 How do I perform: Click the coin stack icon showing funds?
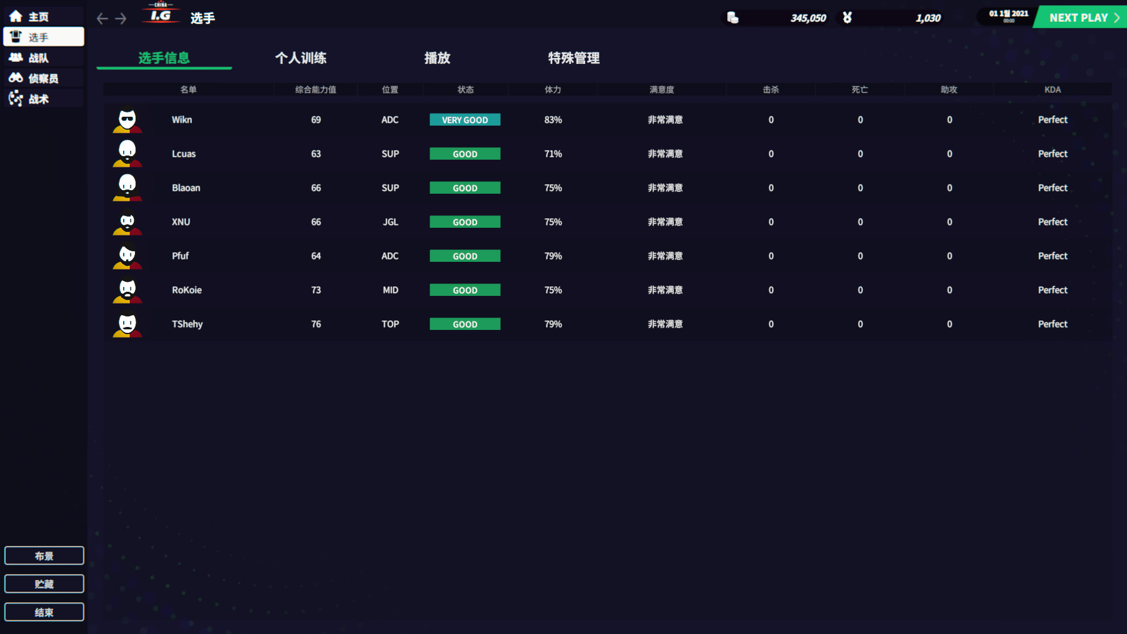point(733,18)
